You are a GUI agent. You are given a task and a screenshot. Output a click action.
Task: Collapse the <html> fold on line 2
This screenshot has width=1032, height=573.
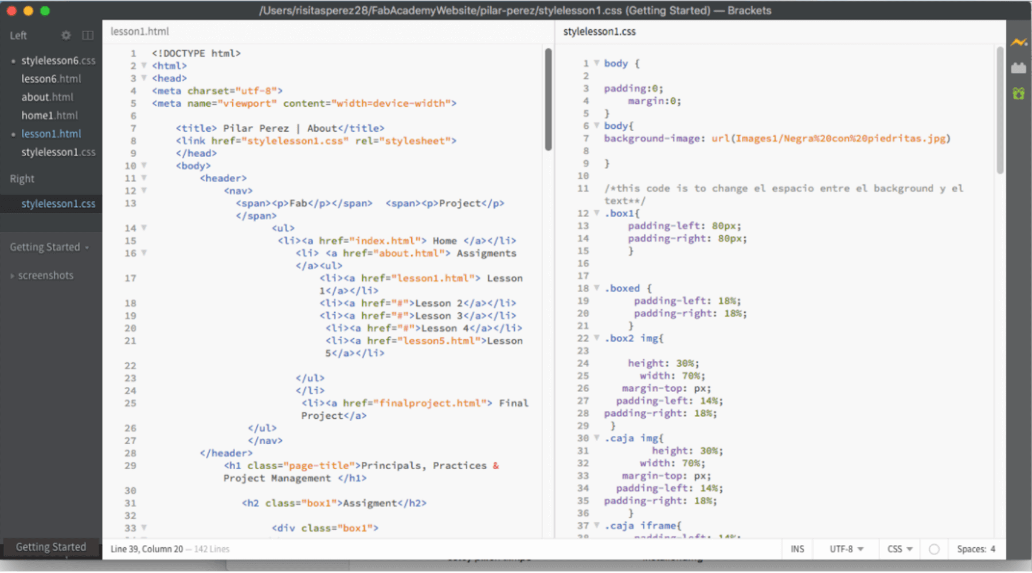144,65
